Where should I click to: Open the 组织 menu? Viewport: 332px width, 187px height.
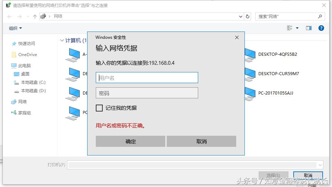coord(15,28)
